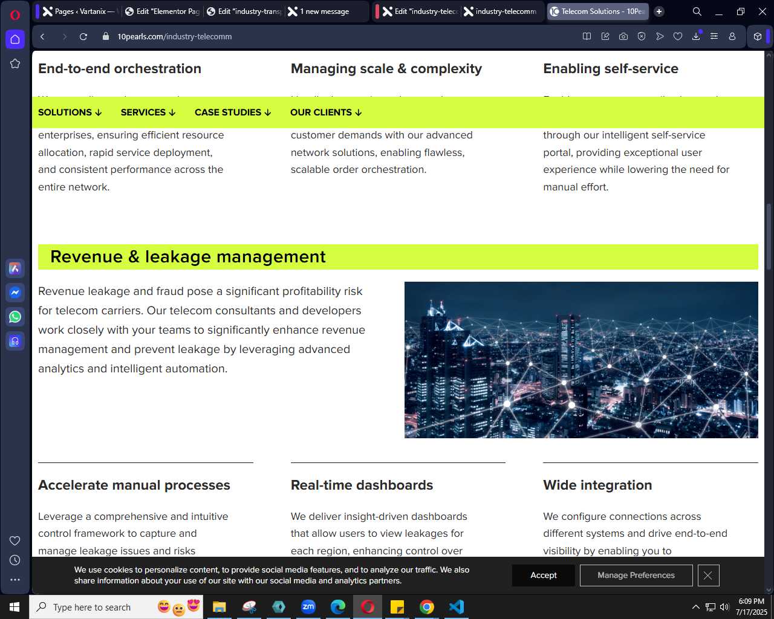Click the "Revenue & leakage management" heading
This screenshot has height=619, width=774.
point(188,257)
